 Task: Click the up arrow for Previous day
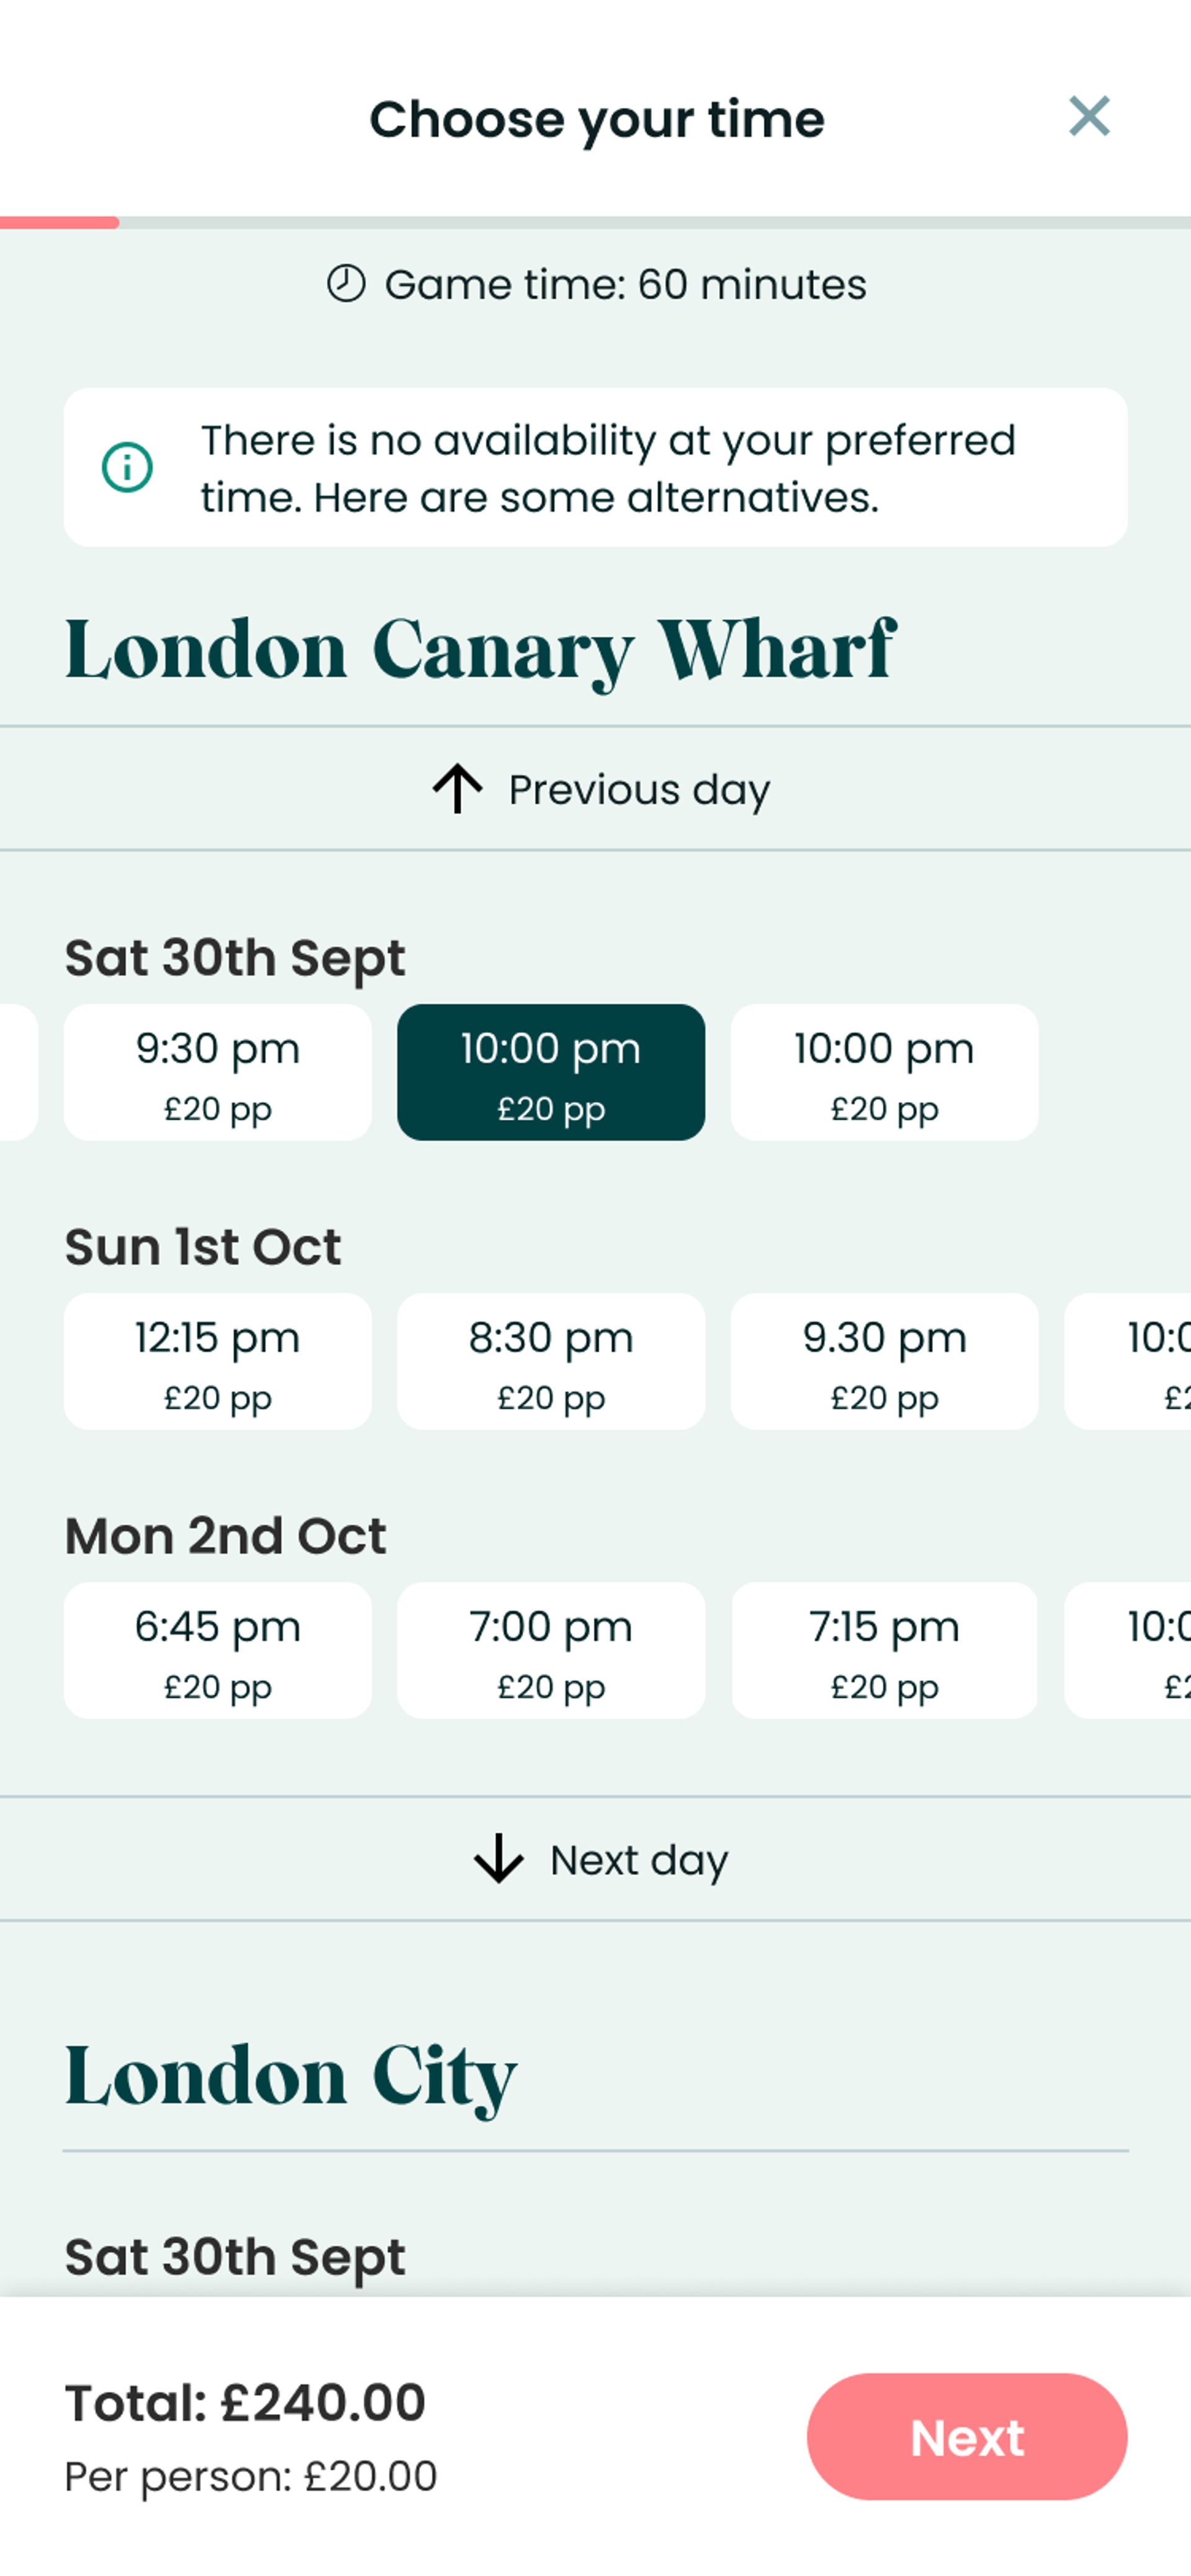[x=458, y=789]
